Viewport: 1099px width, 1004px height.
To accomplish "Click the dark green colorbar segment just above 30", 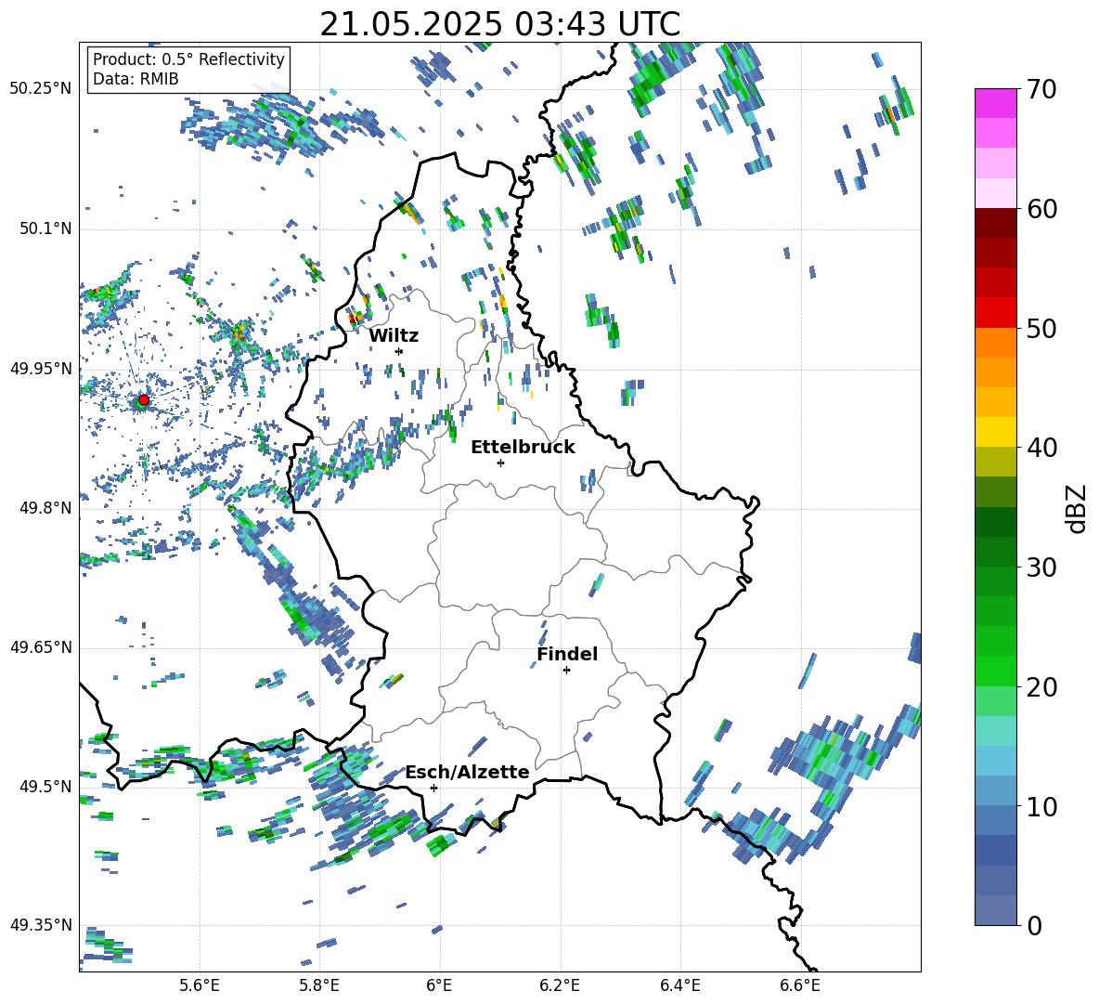I will tap(995, 551).
